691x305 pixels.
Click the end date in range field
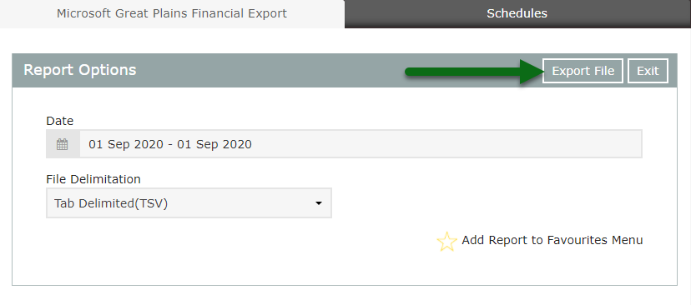tap(214, 144)
